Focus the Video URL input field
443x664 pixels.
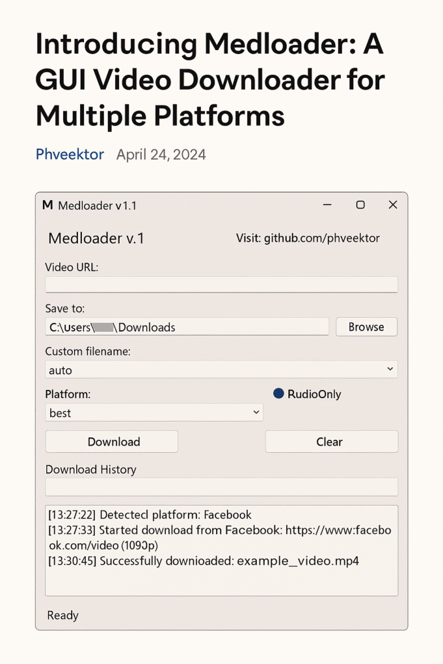pos(221,285)
